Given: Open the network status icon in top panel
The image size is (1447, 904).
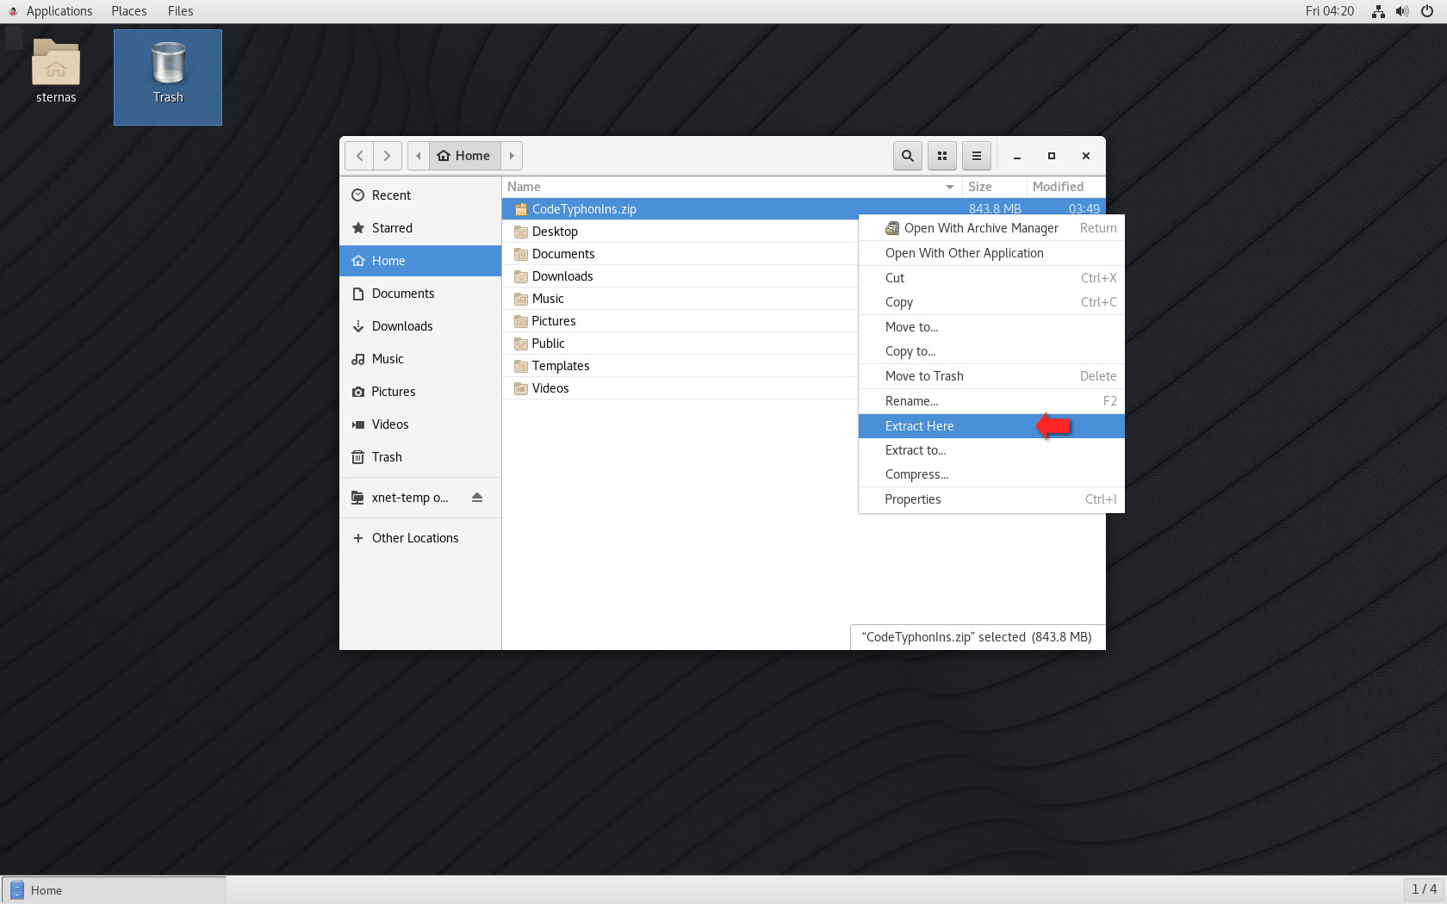Looking at the screenshot, I should coord(1378,11).
